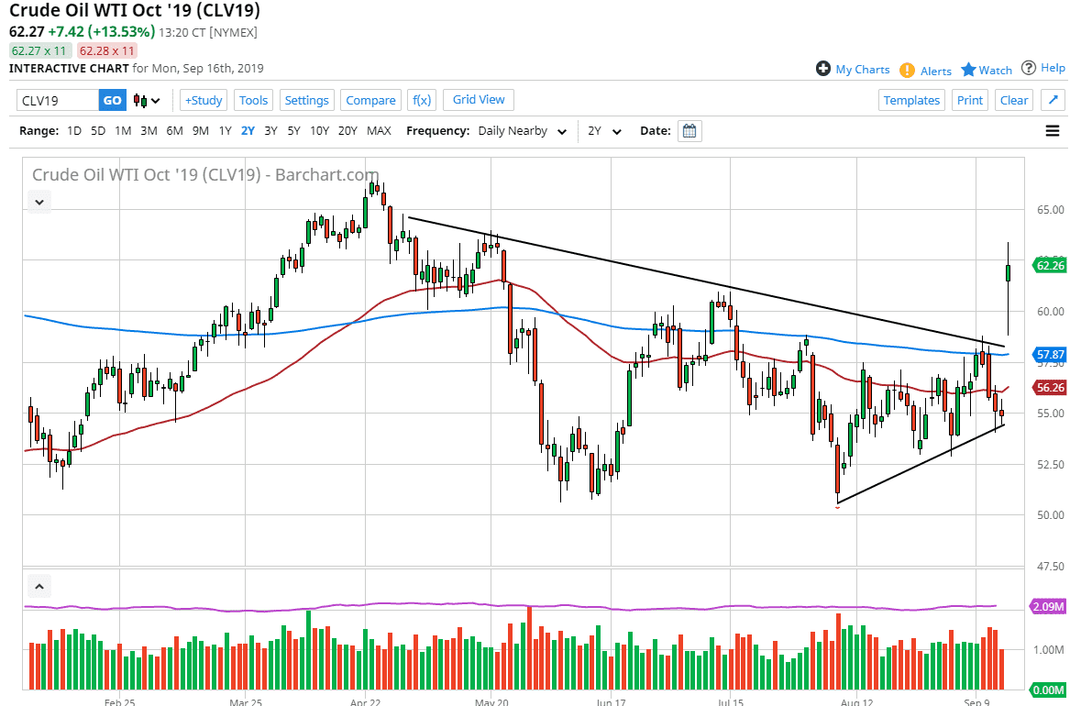Open the f(x) functions tool

click(x=422, y=99)
